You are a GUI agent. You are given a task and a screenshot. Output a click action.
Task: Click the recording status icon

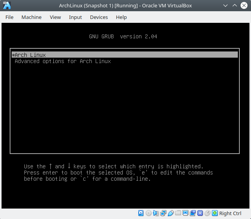pos(193,213)
